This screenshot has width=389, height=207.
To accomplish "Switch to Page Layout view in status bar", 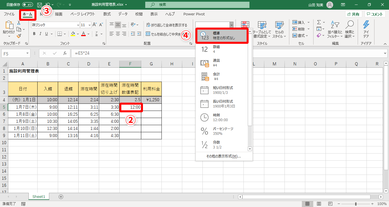I will 319,204.
